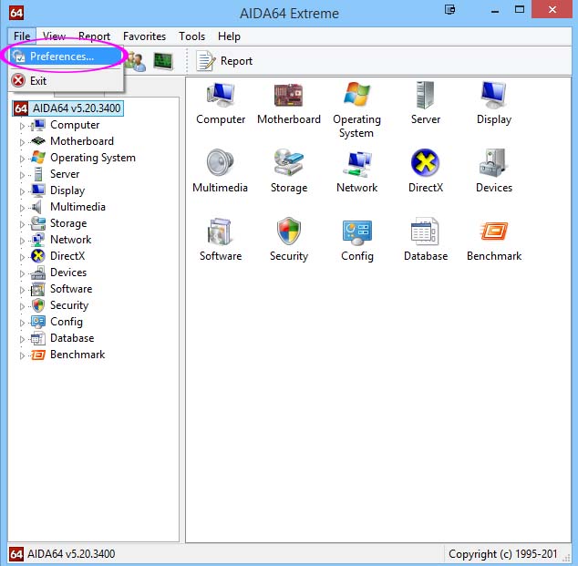Select Security in the left tree
578x566 pixels.
pos(69,305)
